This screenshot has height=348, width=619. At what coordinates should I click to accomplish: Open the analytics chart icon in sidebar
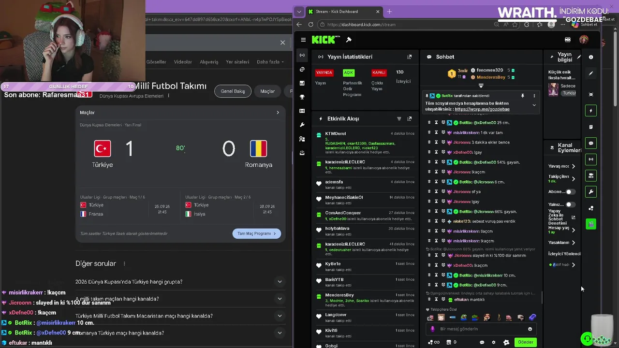pyautogui.click(x=302, y=83)
